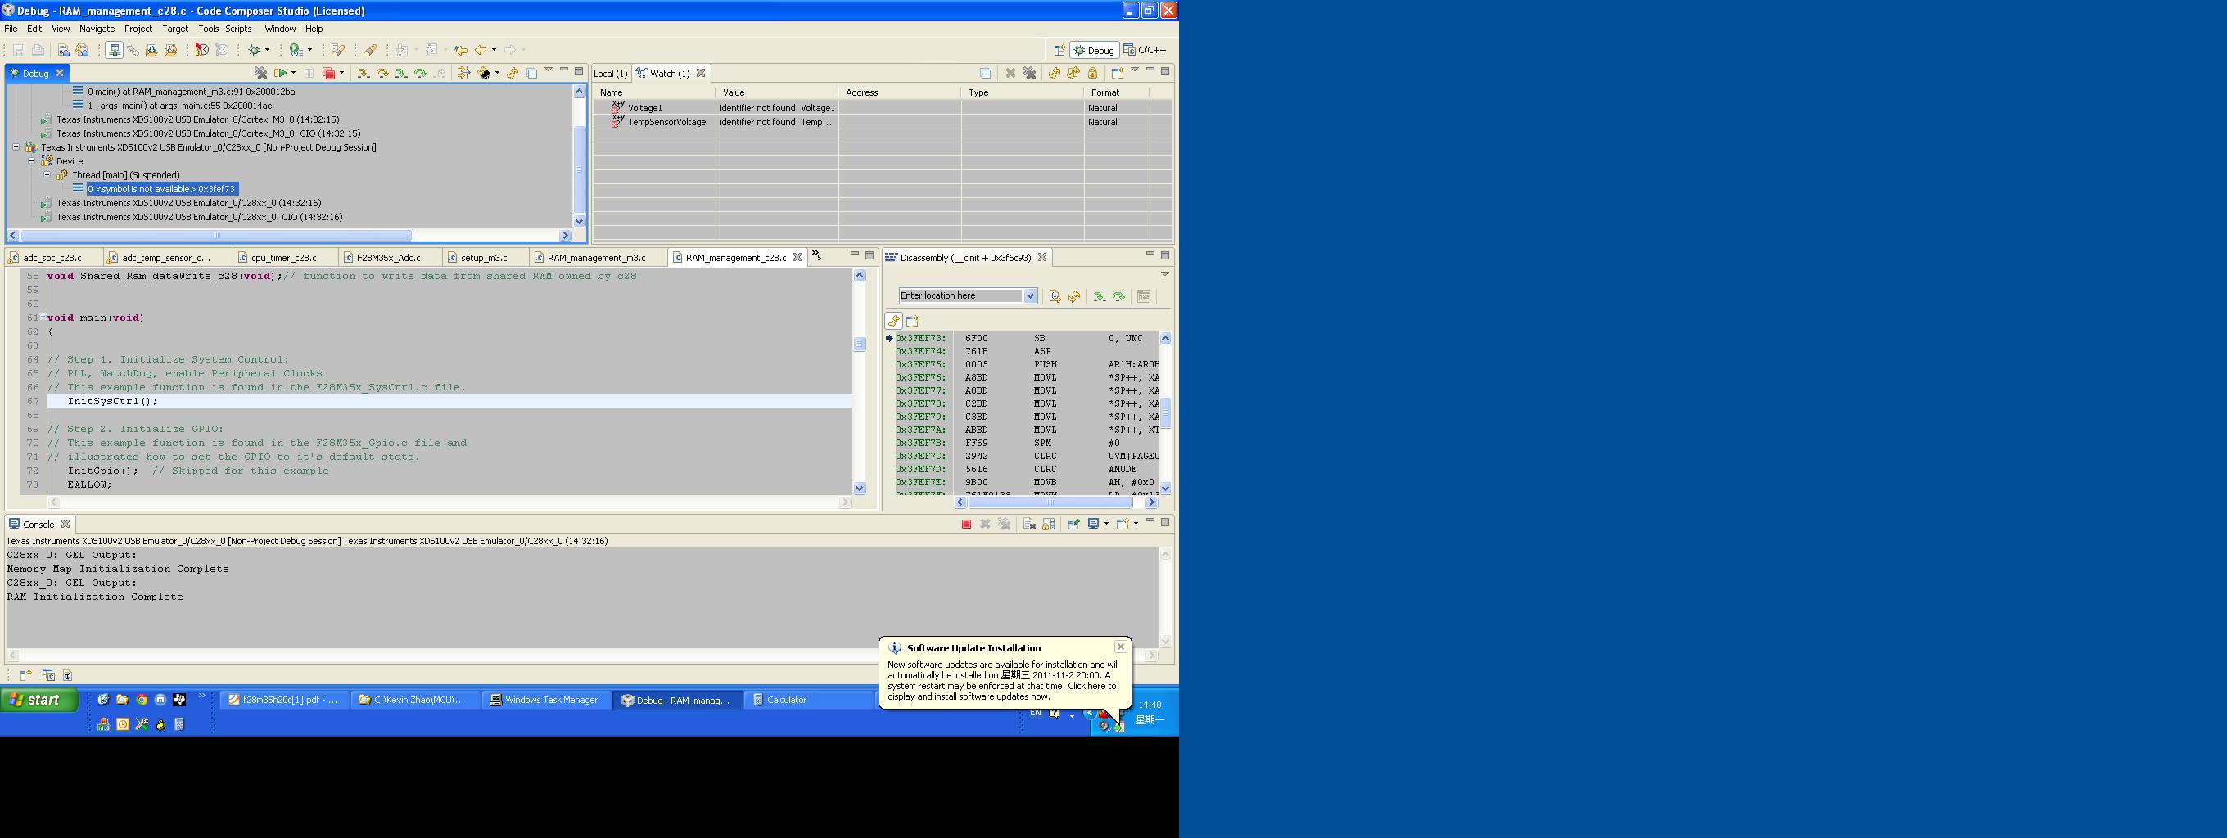Open the Target menu

(175, 29)
